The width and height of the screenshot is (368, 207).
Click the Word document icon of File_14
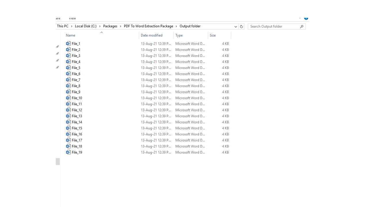coord(68,122)
